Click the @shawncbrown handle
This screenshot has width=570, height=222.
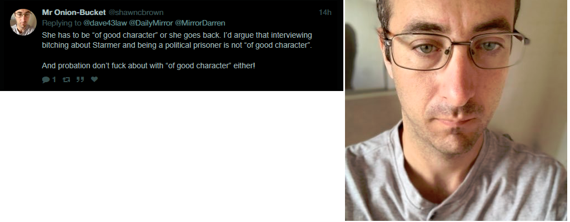pos(136,13)
